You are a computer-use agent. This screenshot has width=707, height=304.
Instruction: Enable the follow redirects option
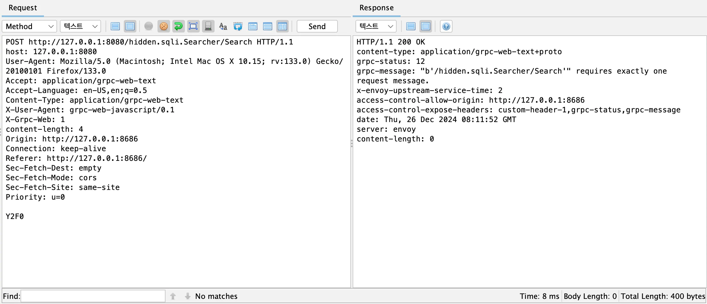(x=178, y=26)
